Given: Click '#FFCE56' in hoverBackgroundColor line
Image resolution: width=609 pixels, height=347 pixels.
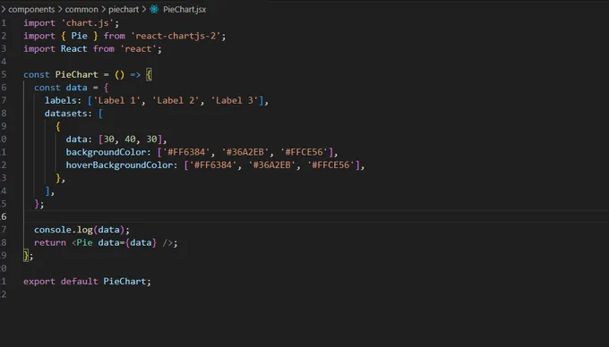Looking at the screenshot, I should 330,165.
